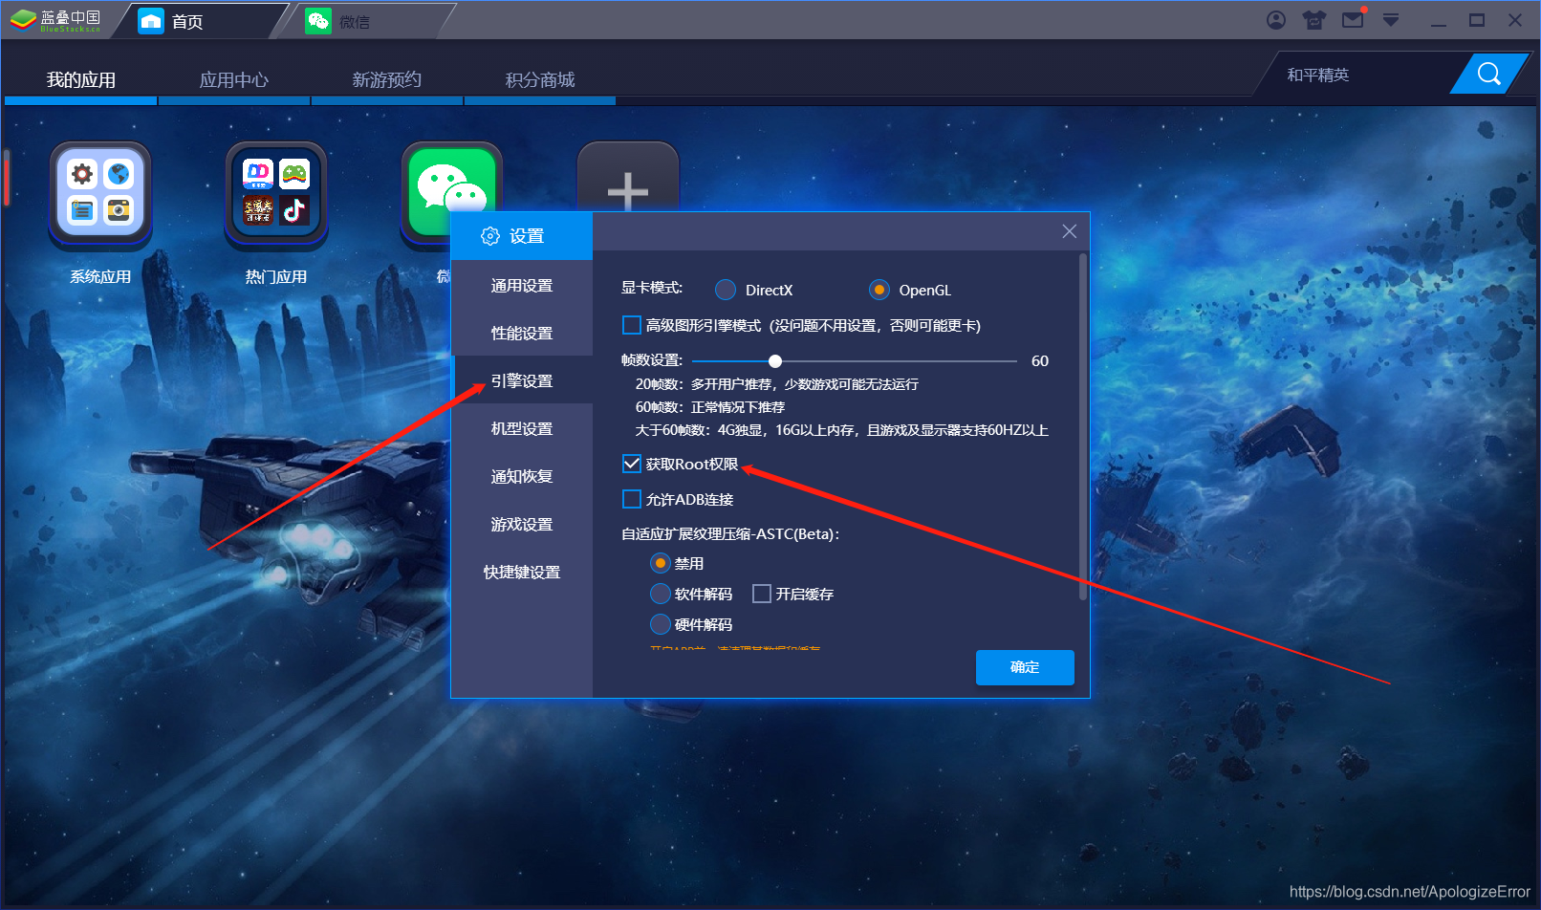Open 通知恢复 in settings sidebar
Screen dimensions: 1541x910
pos(522,477)
